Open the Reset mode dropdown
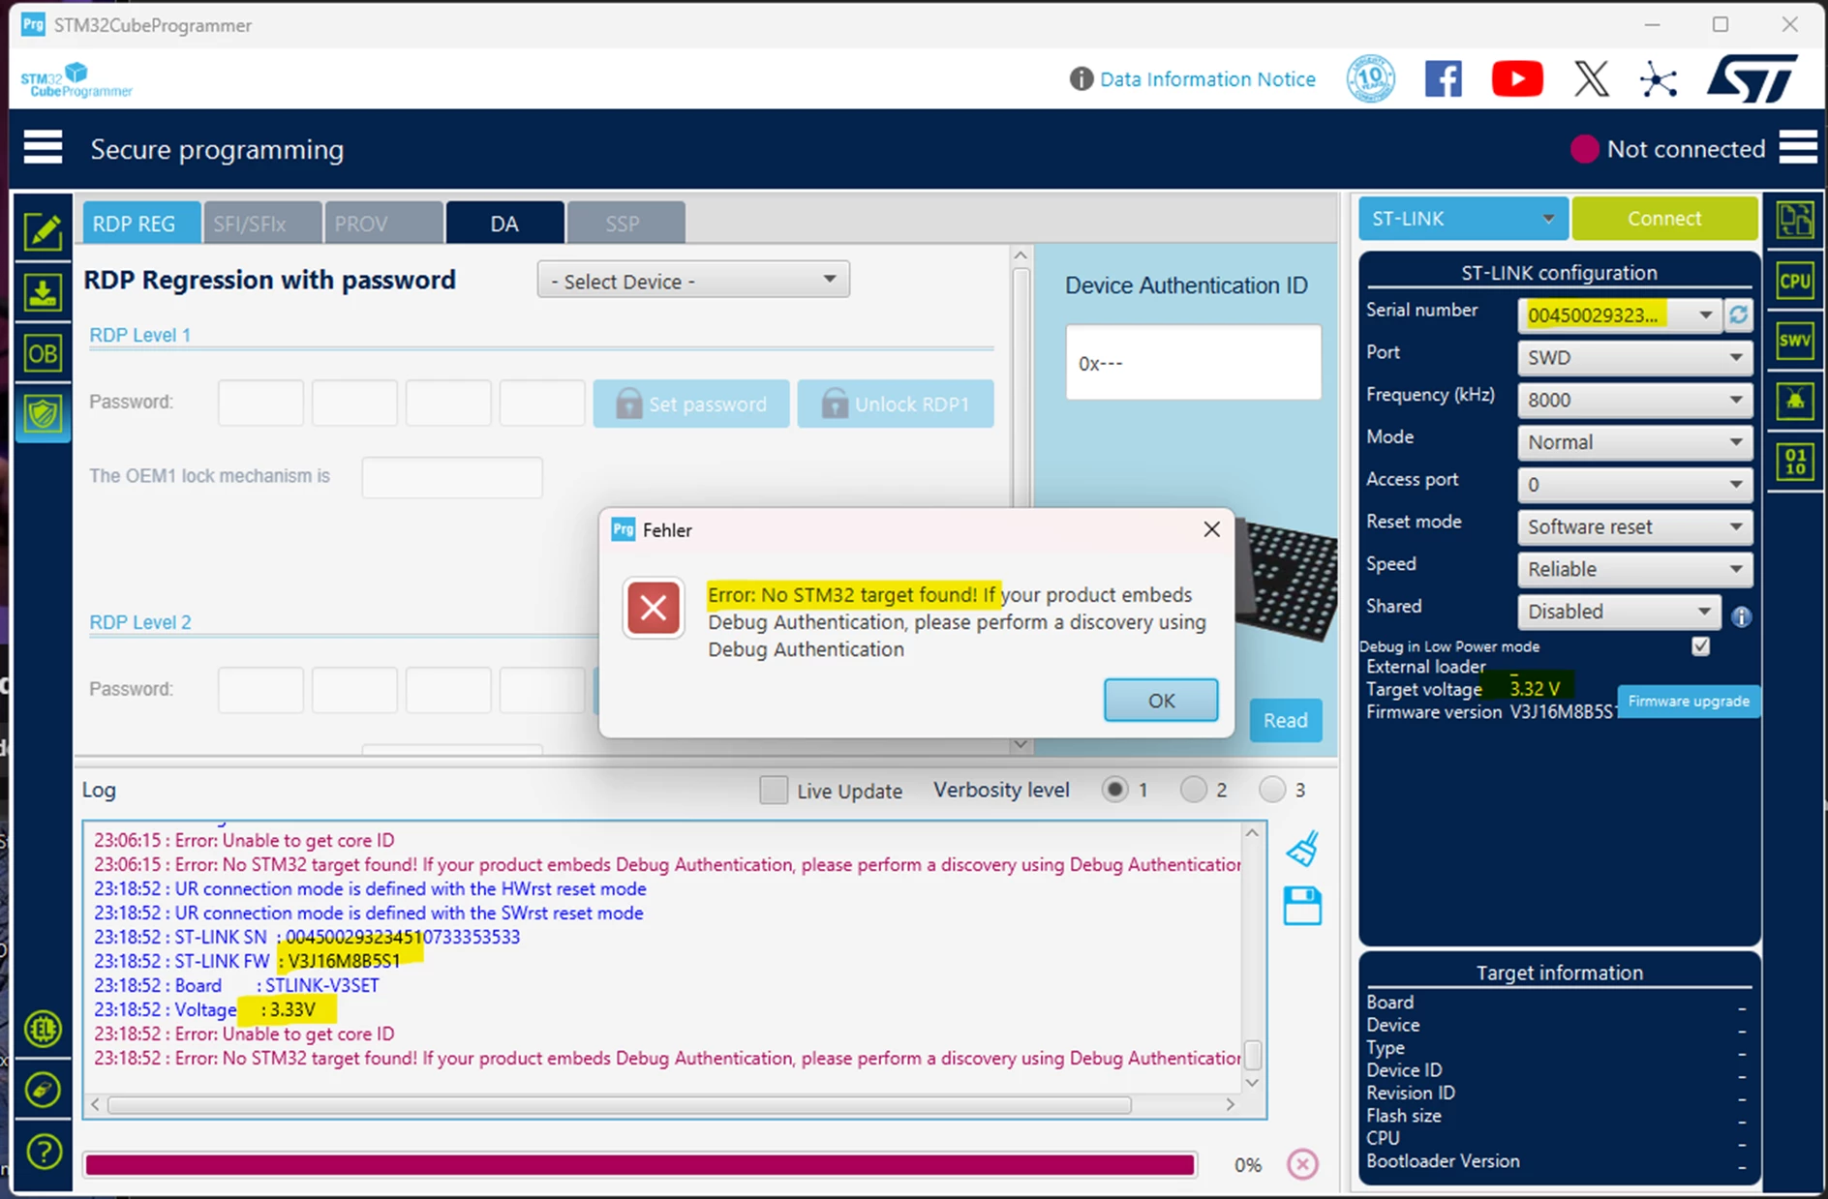Image resolution: width=1828 pixels, height=1199 pixels. pos(1635,526)
